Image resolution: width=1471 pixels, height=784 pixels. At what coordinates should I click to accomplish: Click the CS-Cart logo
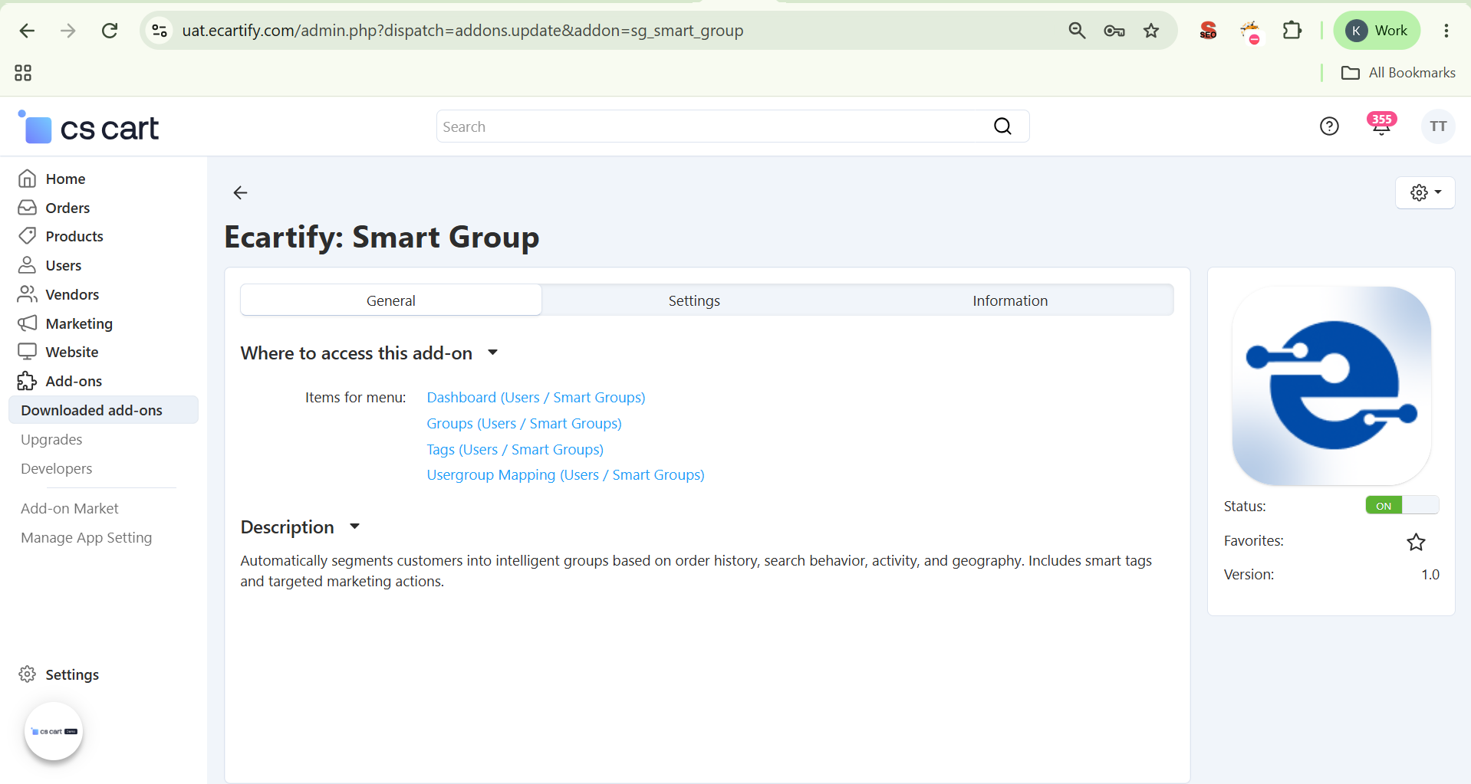point(88,128)
